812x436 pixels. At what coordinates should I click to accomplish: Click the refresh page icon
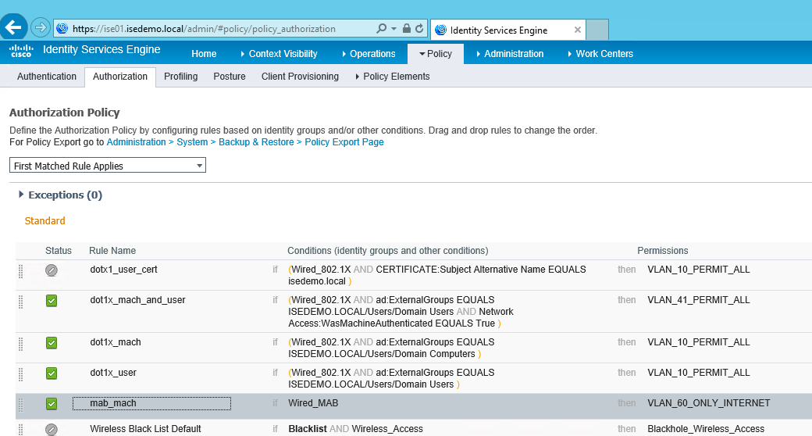point(419,28)
